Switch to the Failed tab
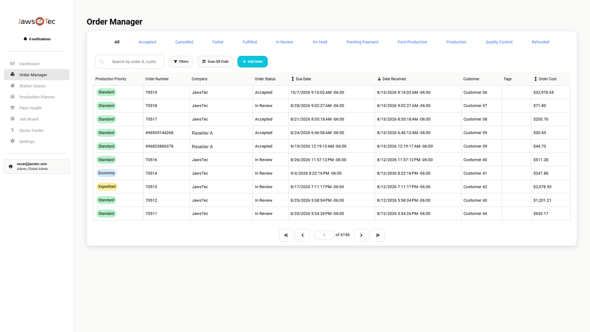Image resolution: width=590 pixels, height=332 pixels. (x=218, y=42)
